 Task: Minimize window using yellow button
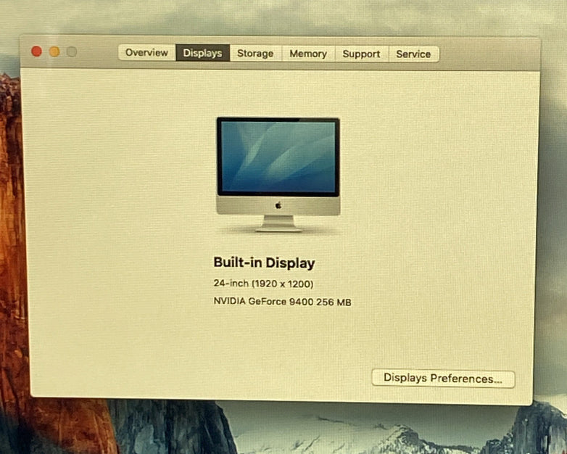pos(54,51)
